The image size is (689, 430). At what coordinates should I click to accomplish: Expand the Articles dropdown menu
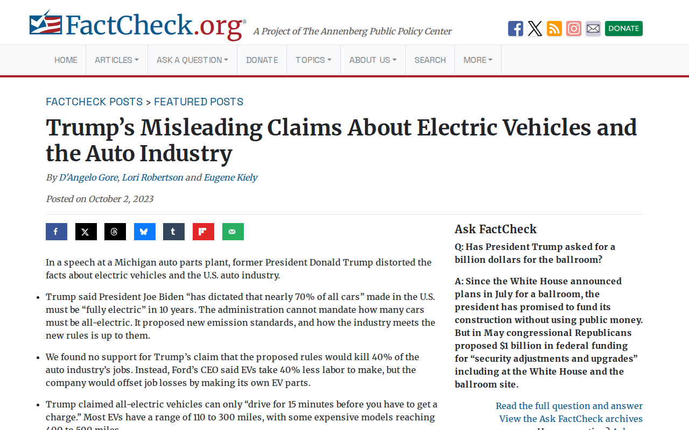(117, 60)
